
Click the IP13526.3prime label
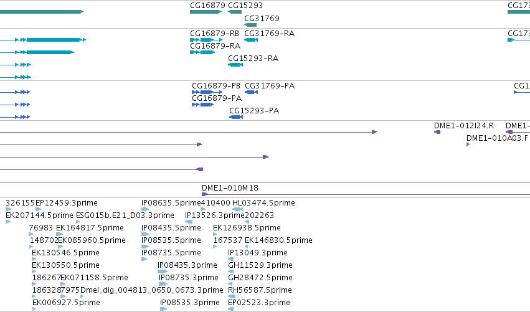[215, 215]
